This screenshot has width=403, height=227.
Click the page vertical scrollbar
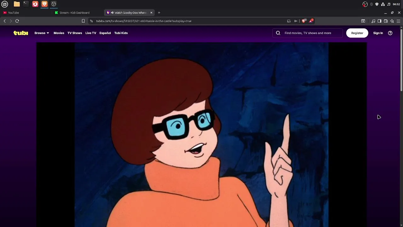(x=401, y=60)
